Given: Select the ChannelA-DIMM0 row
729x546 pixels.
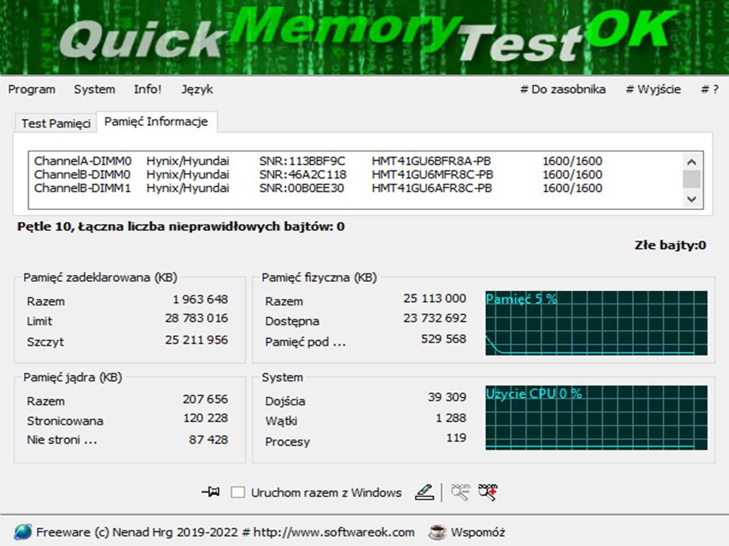Looking at the screenshot, I should [318, 161].
